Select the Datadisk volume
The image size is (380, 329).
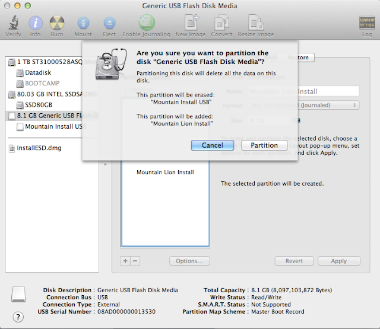pyautogui.click(x=33, y=72)
